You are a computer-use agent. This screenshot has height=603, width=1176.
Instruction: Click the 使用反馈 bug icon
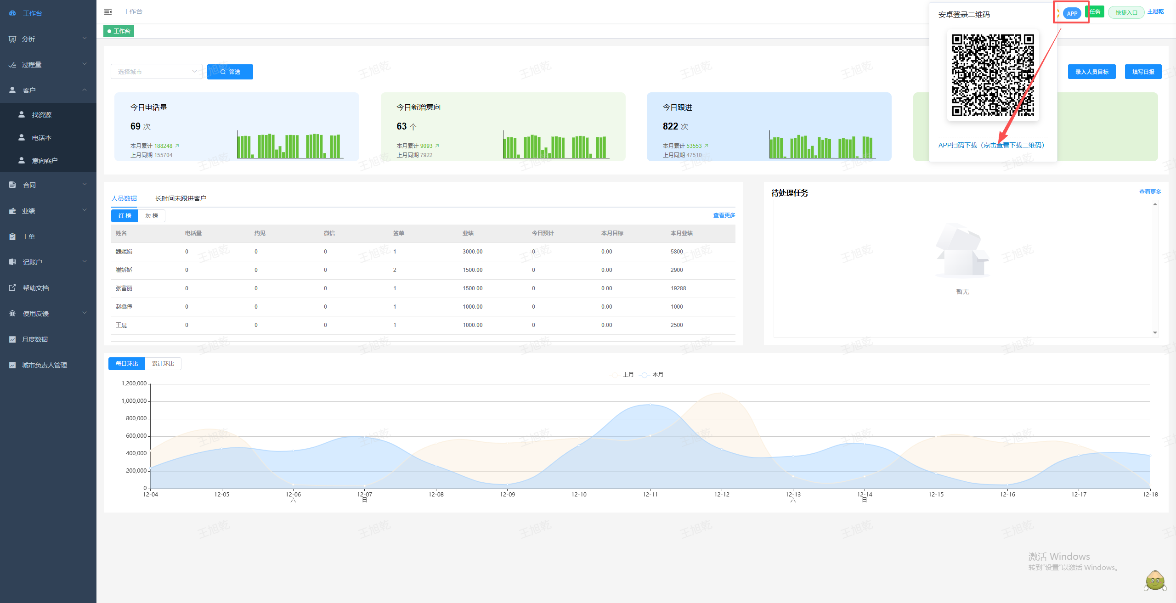[12, 314]
